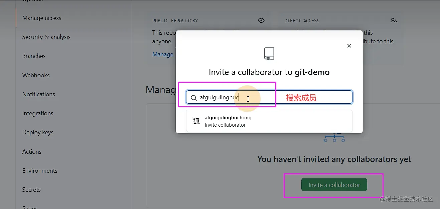Click the people icon beside Direct Access

[x=394, y=20]
